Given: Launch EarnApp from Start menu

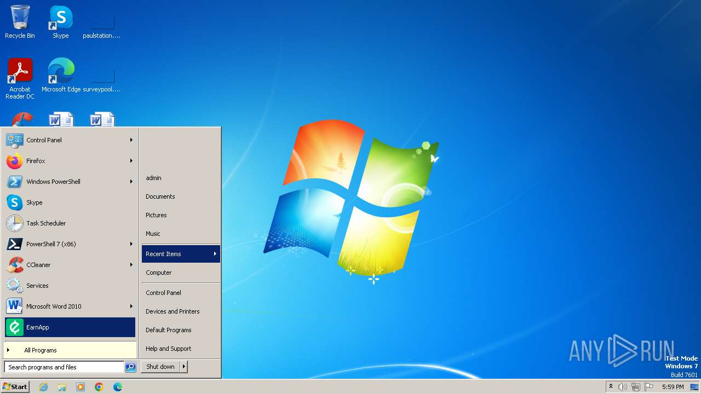Looking at the screenshot, I should (x=70, y=327).
